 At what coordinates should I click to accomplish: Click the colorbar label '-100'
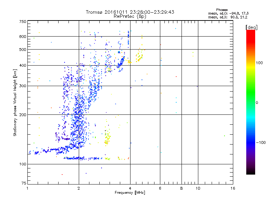point(261,142)
